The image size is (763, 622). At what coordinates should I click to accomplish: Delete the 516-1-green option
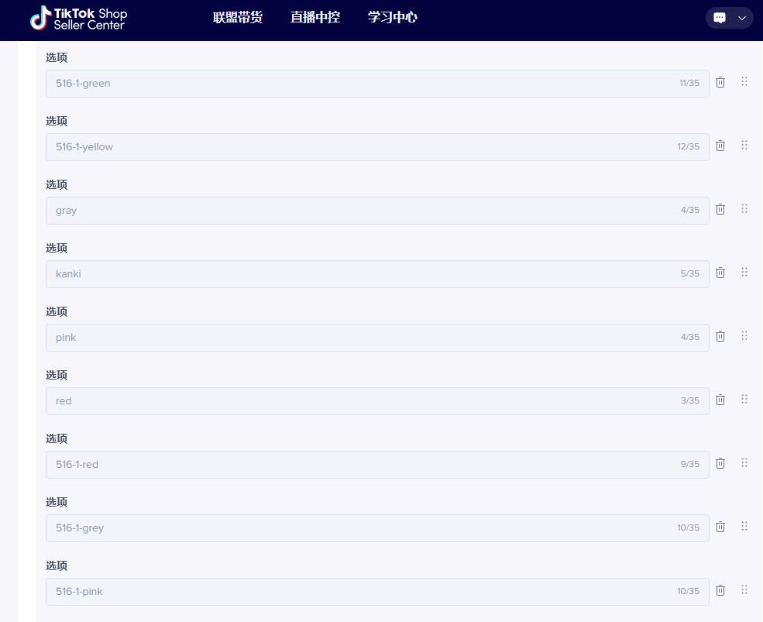(x=720, y=82)
